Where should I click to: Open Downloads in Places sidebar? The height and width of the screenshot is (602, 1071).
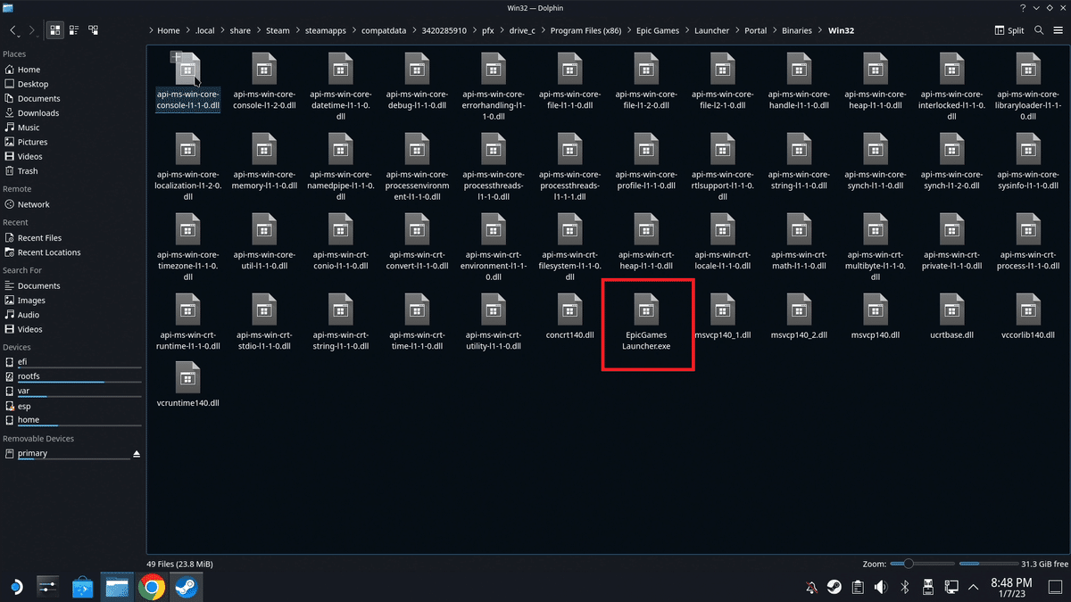38,113
